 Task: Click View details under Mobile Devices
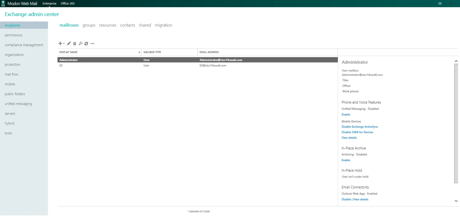tap(349, 138)
